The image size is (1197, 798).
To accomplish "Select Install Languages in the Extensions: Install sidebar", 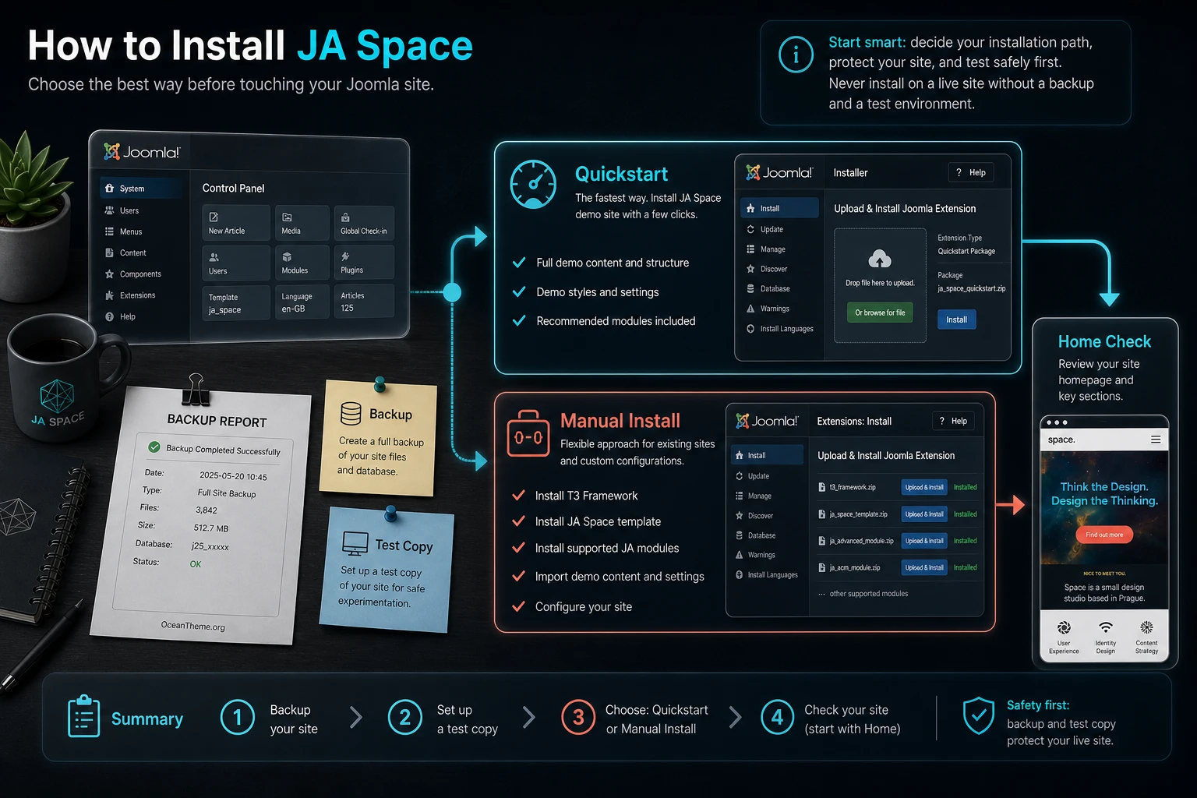I will pos(767,575).
